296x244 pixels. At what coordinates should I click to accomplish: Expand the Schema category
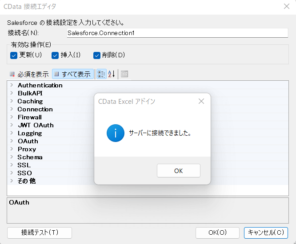(x=12, y=157)
